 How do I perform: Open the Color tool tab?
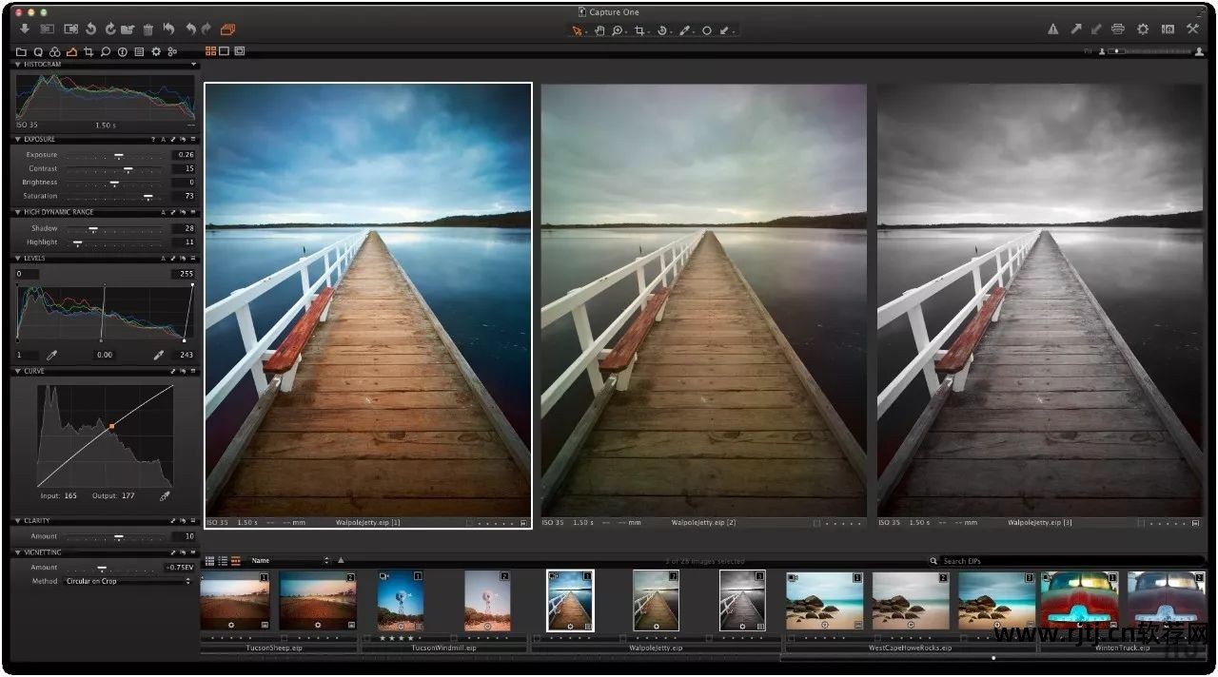54,51
